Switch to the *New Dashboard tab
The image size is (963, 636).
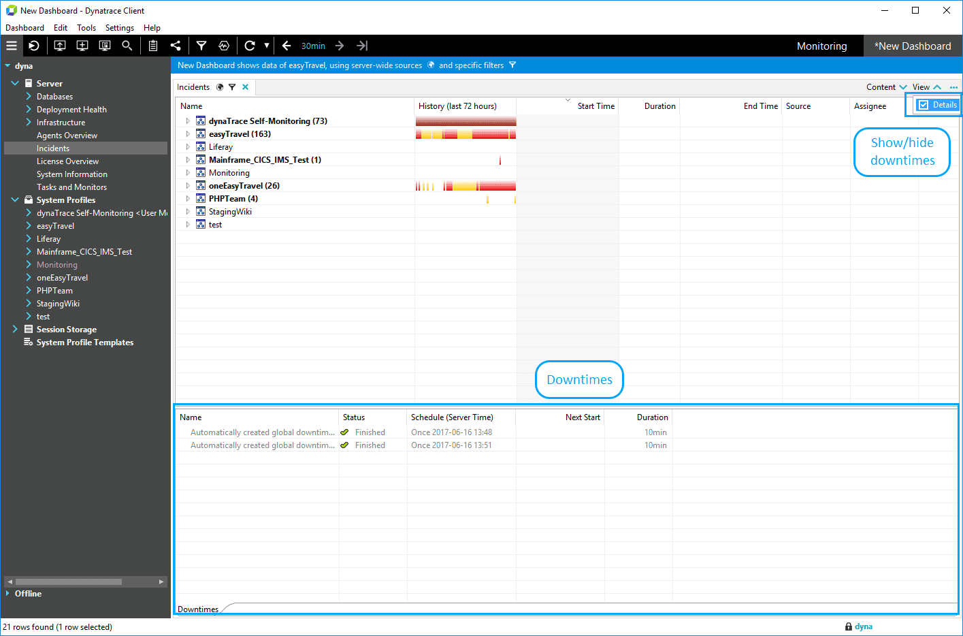913,46
